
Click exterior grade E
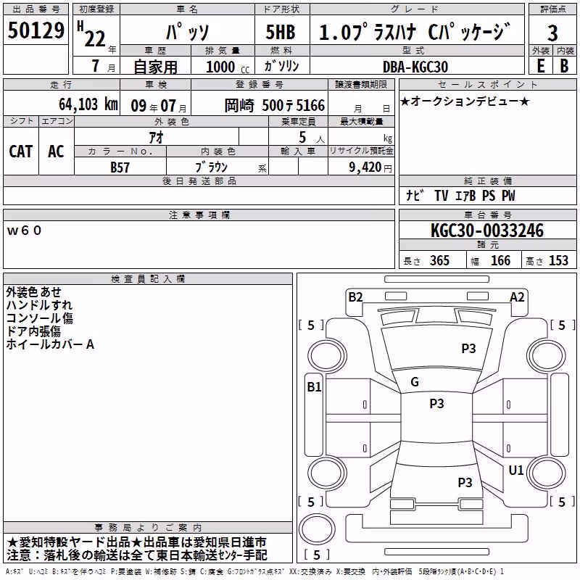[540, 66]
